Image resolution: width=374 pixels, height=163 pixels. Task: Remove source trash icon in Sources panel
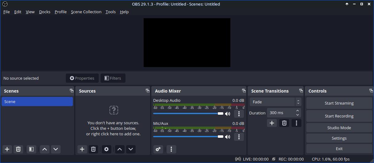pos(93,149)
